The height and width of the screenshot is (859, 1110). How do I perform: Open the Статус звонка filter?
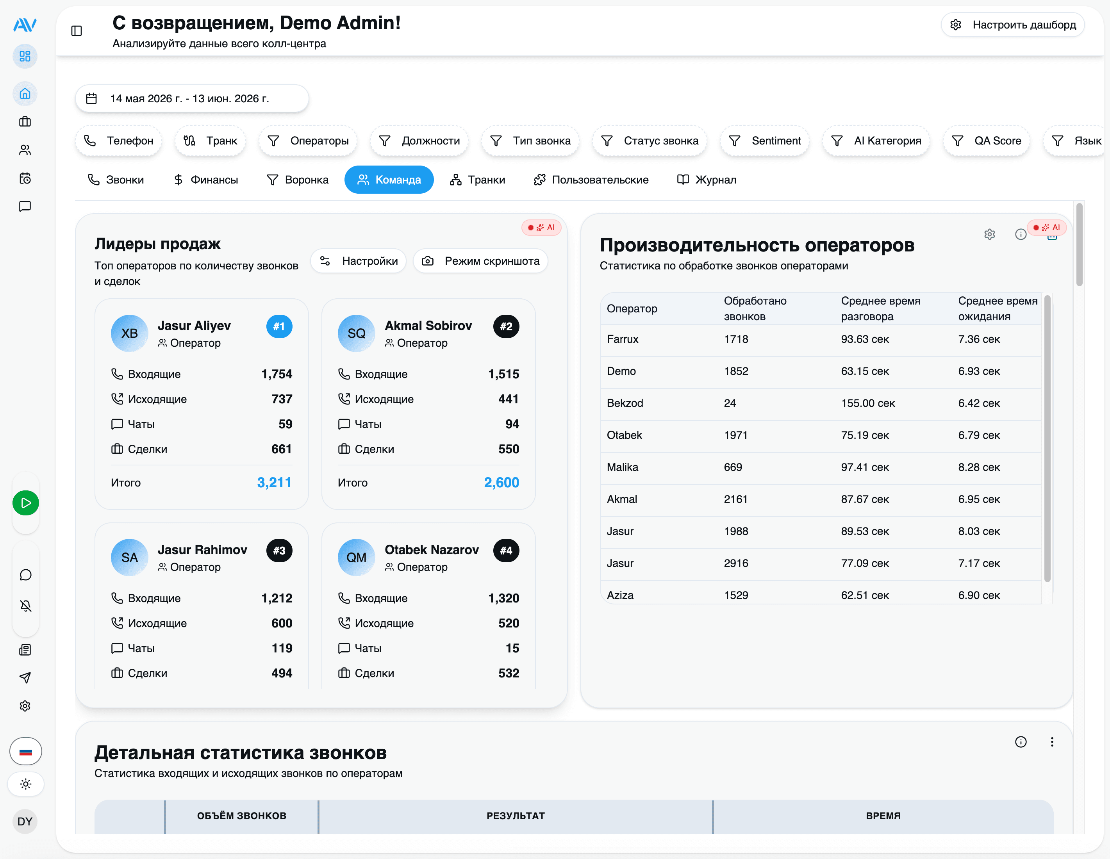[650, 141]
